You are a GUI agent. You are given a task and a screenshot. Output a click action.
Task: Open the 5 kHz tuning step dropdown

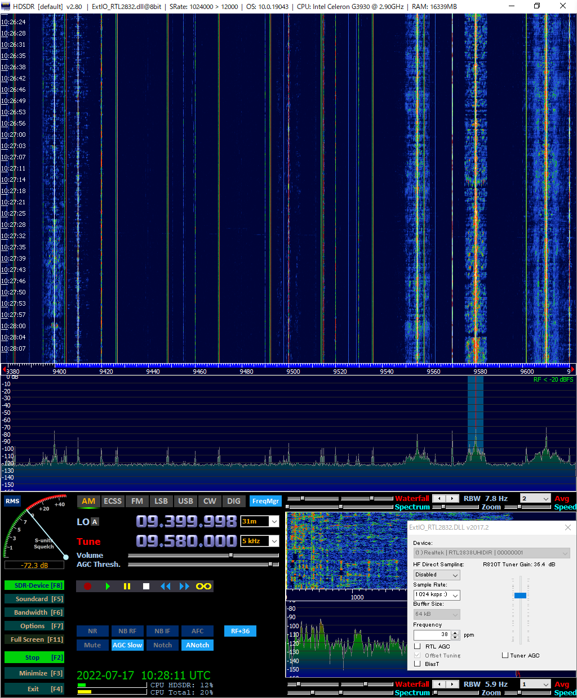(x=274, y=541)
